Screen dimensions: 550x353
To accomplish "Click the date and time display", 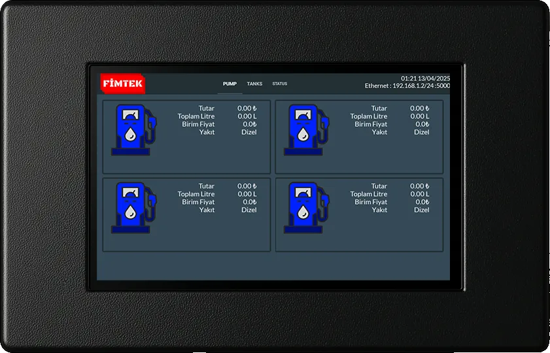I will click(425, 78).
